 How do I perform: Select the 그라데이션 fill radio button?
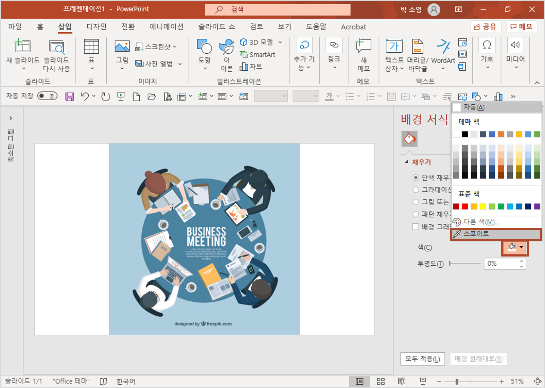tap(416, 190)
